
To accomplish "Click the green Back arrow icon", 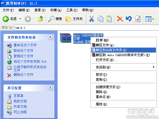I will [5, 19].
